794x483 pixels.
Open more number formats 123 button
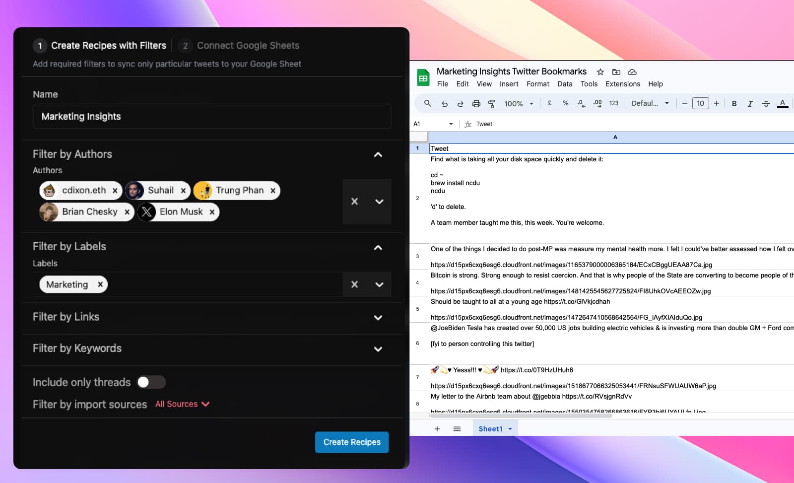coord(614,103)
